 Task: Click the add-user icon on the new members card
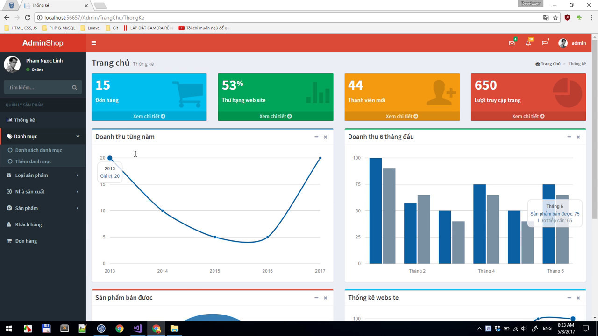click(441, 92)
